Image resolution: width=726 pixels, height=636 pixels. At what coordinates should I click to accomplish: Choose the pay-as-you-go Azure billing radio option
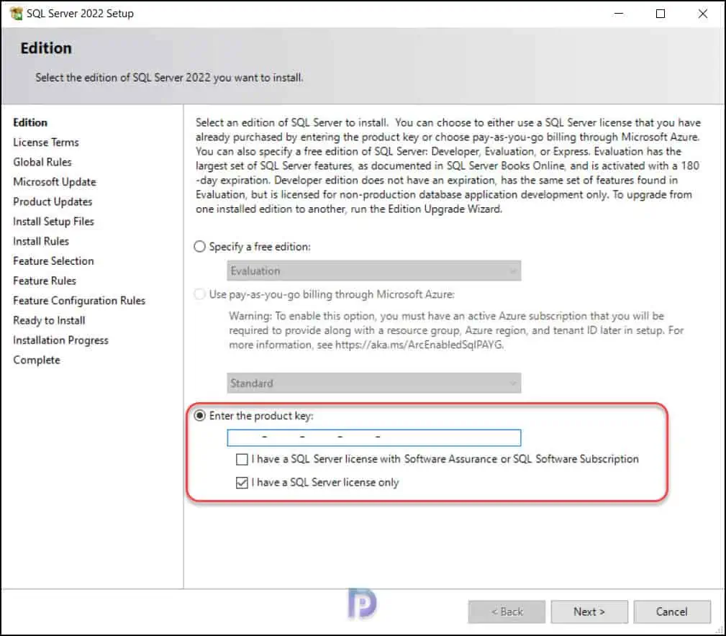pyautogui.click(x=199, y=294)
